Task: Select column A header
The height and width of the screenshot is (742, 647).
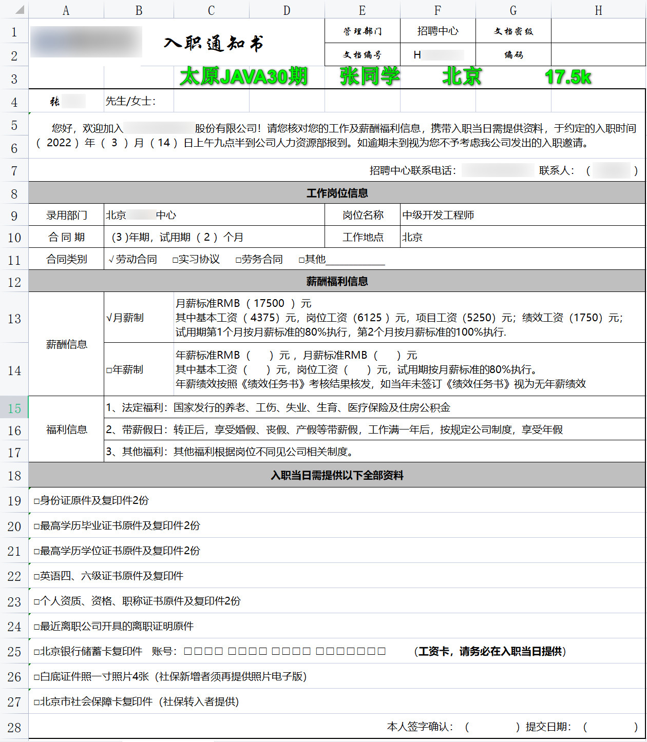Action: (x=66, y=10)
